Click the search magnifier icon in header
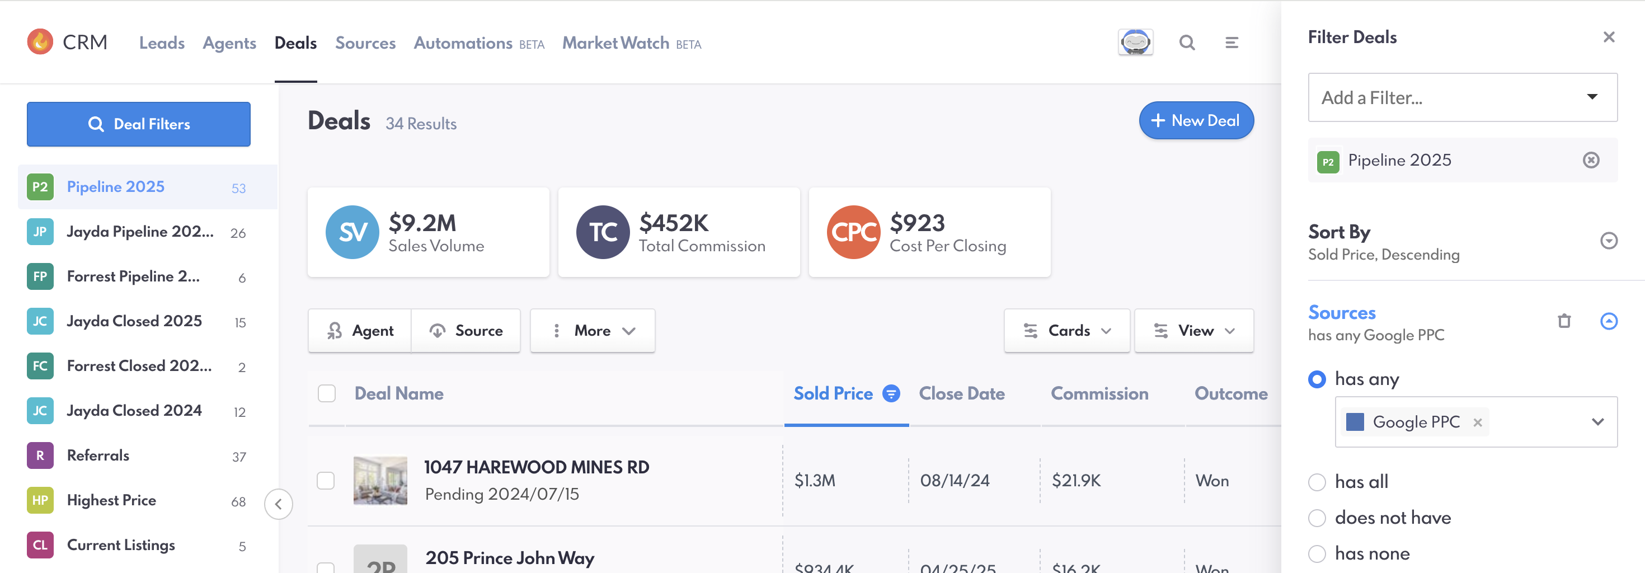This screenshot has width=1645, height=573. pos(1187,43)
